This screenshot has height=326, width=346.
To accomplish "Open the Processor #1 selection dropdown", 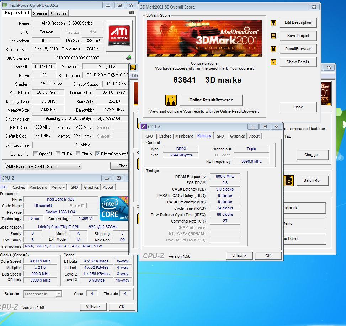I will (43, 294).
